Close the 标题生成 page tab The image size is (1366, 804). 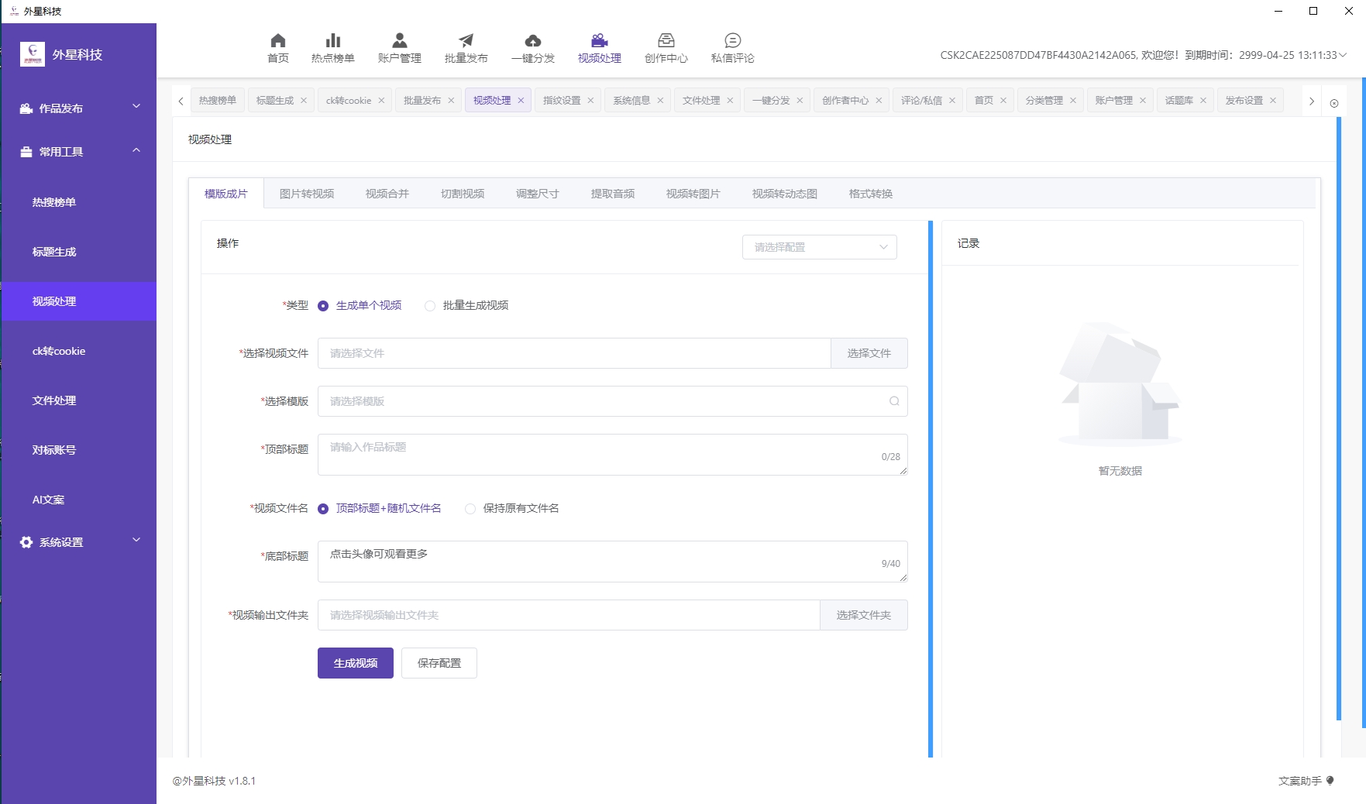[304, 101]
